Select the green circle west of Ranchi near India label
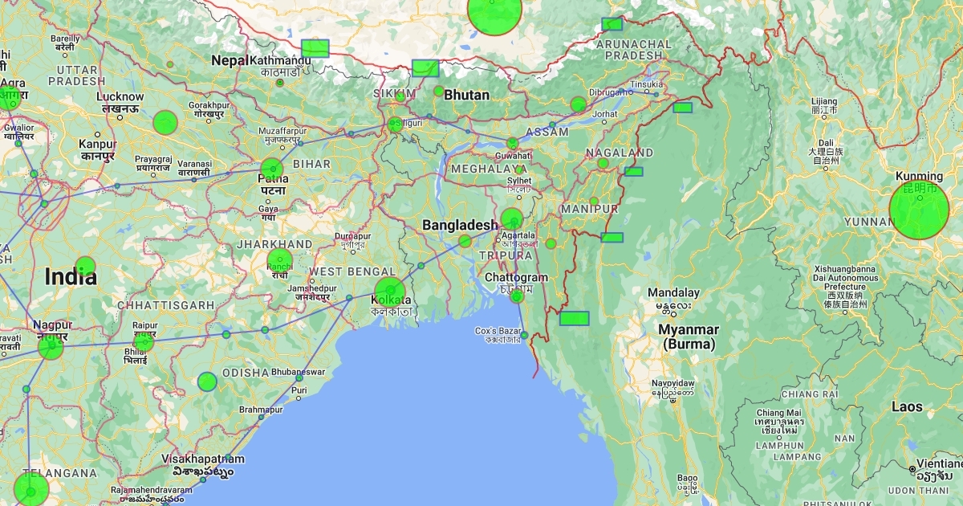The width and height of the screenshot is (963, 506). pyautogui.click(x=86, y=266)
